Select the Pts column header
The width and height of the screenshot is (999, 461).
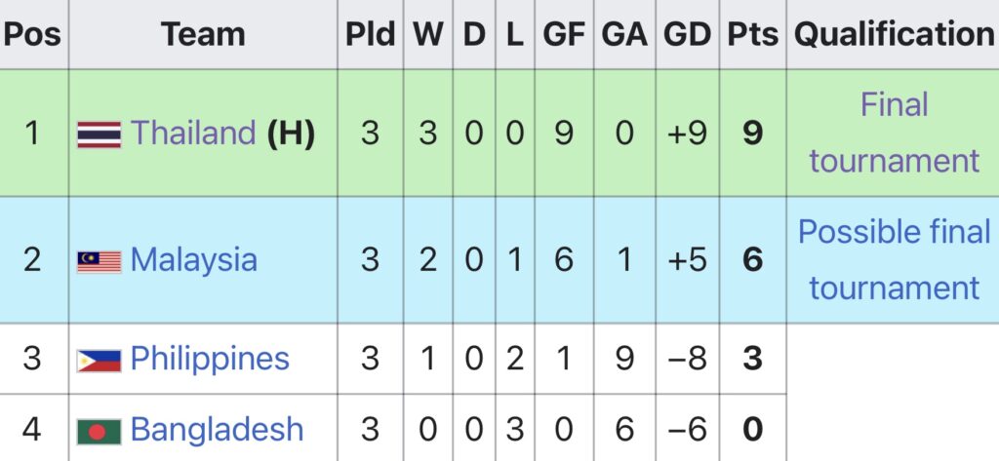pyautogui.click(x=752, y=34)
